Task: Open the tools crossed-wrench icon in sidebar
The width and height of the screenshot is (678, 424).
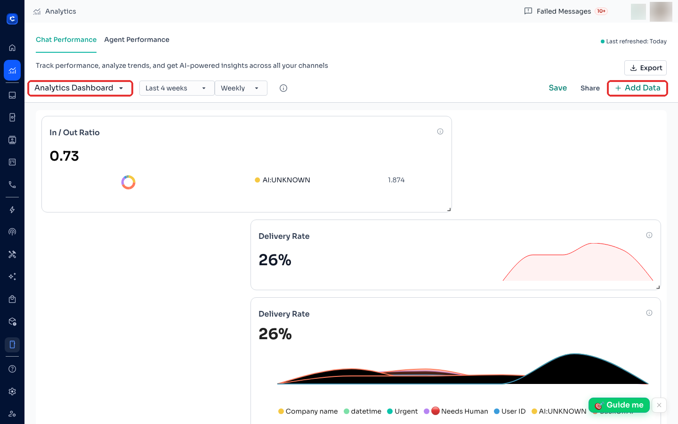Action: (x=12, y=254)
